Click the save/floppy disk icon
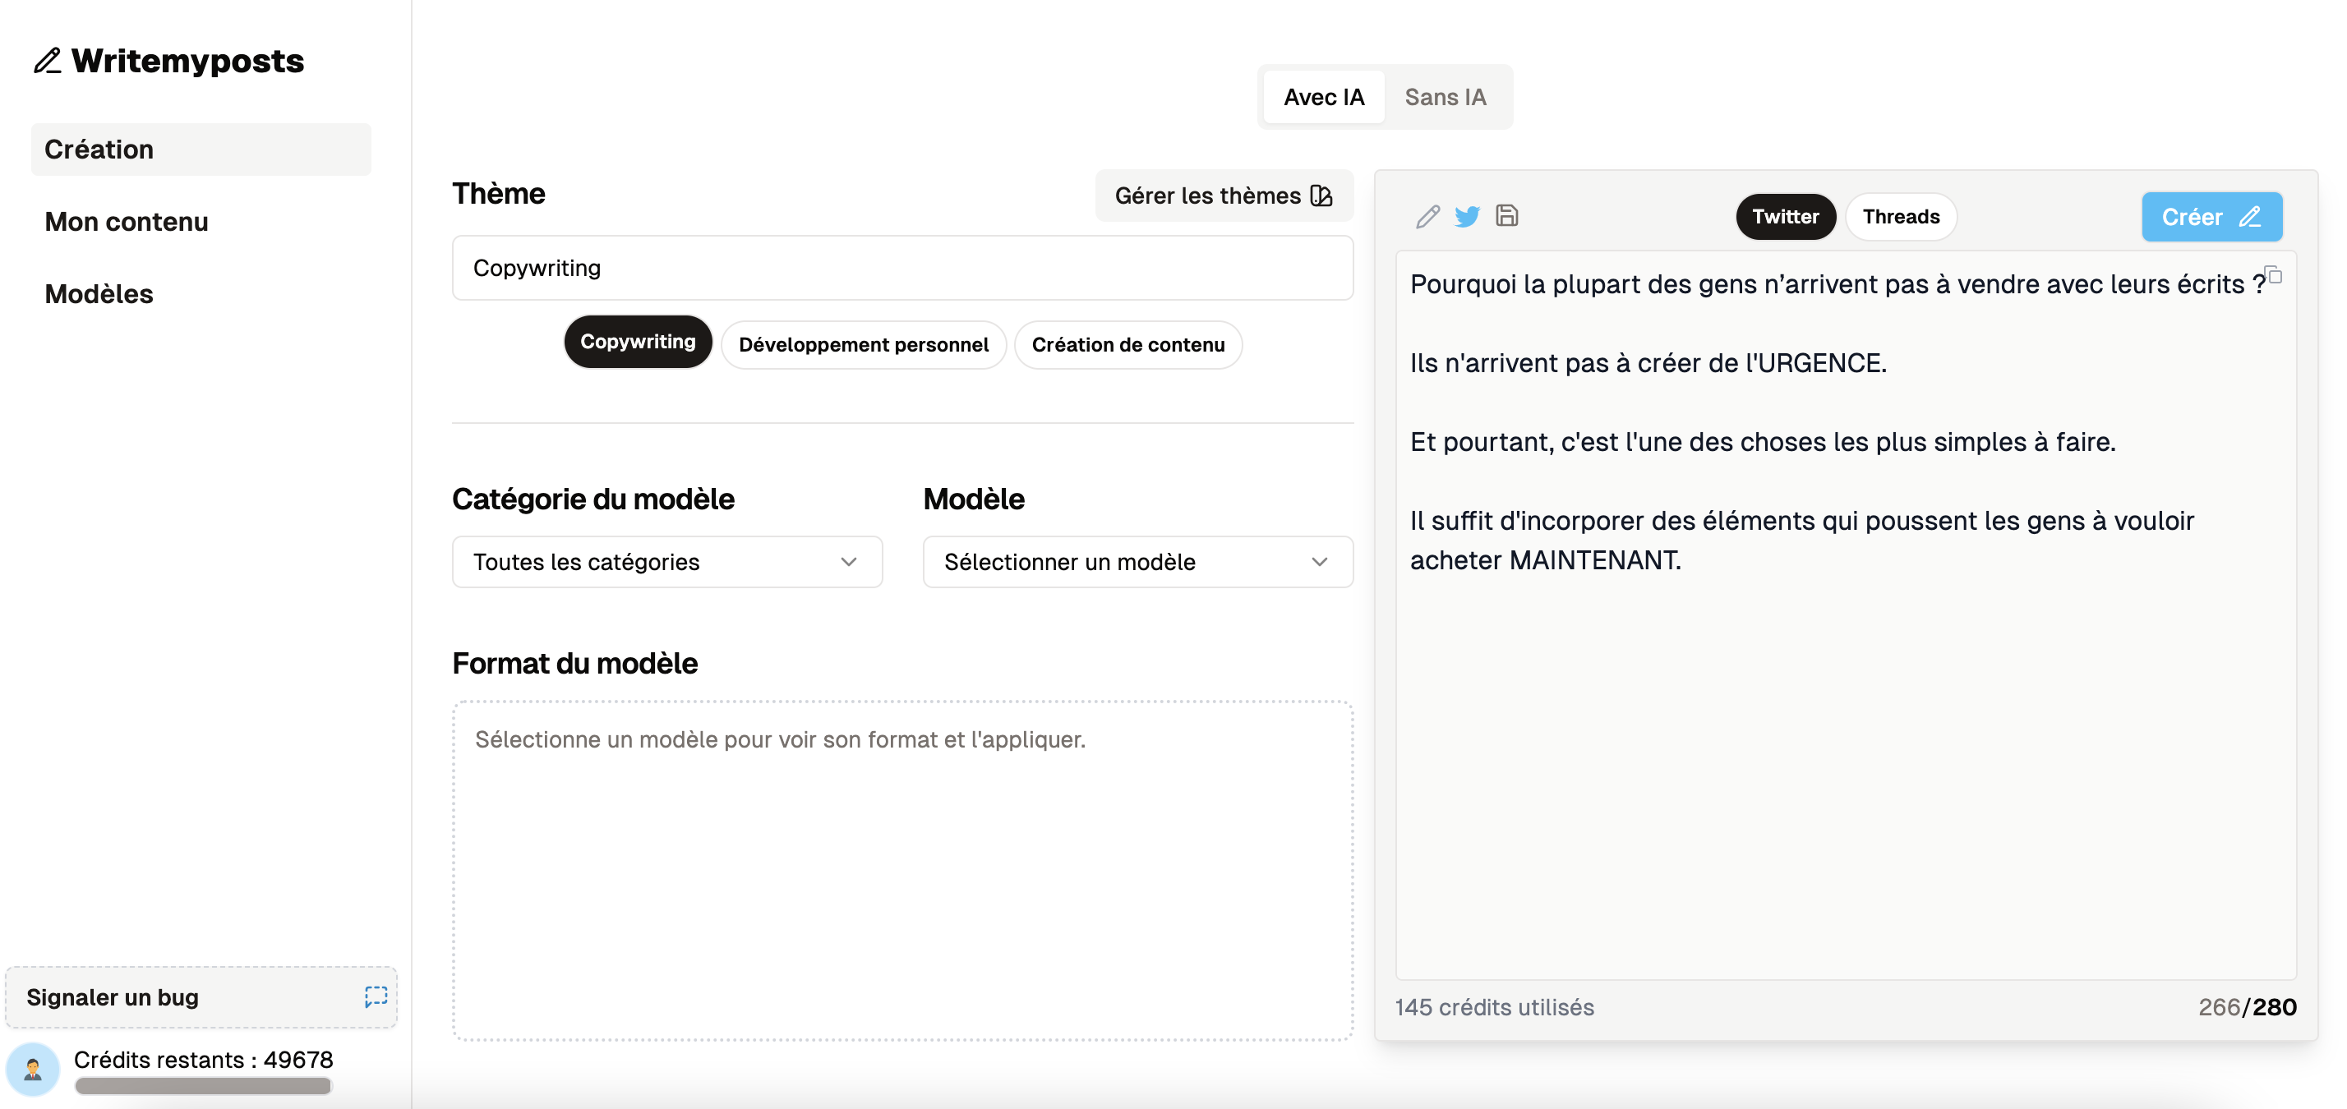The width and height of the screenshot is (2347, 1109). (x=1507, y=215)
